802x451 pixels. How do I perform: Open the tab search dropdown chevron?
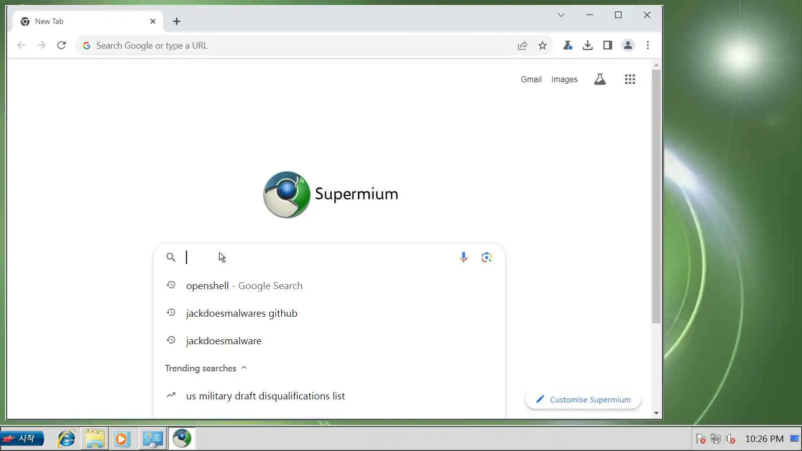pos(561,15)
